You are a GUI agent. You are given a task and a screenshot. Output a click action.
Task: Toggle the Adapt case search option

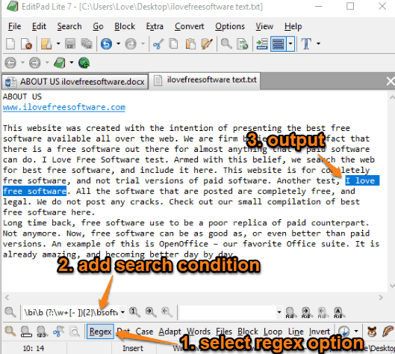(x=169, y=332)
